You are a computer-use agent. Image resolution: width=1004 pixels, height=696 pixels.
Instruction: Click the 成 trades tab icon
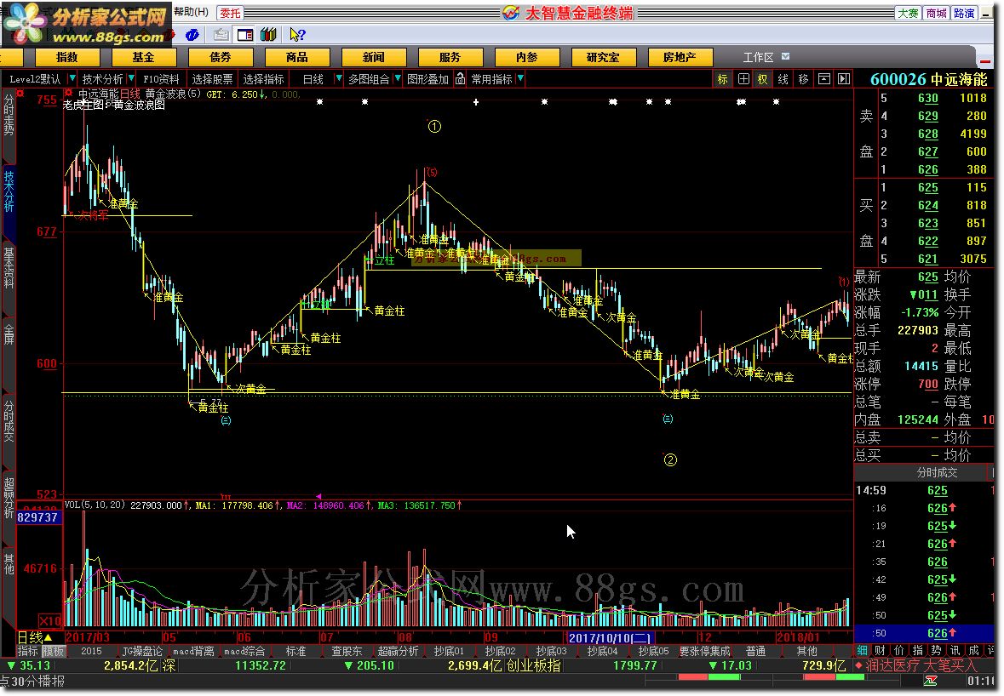pos(973,650)
